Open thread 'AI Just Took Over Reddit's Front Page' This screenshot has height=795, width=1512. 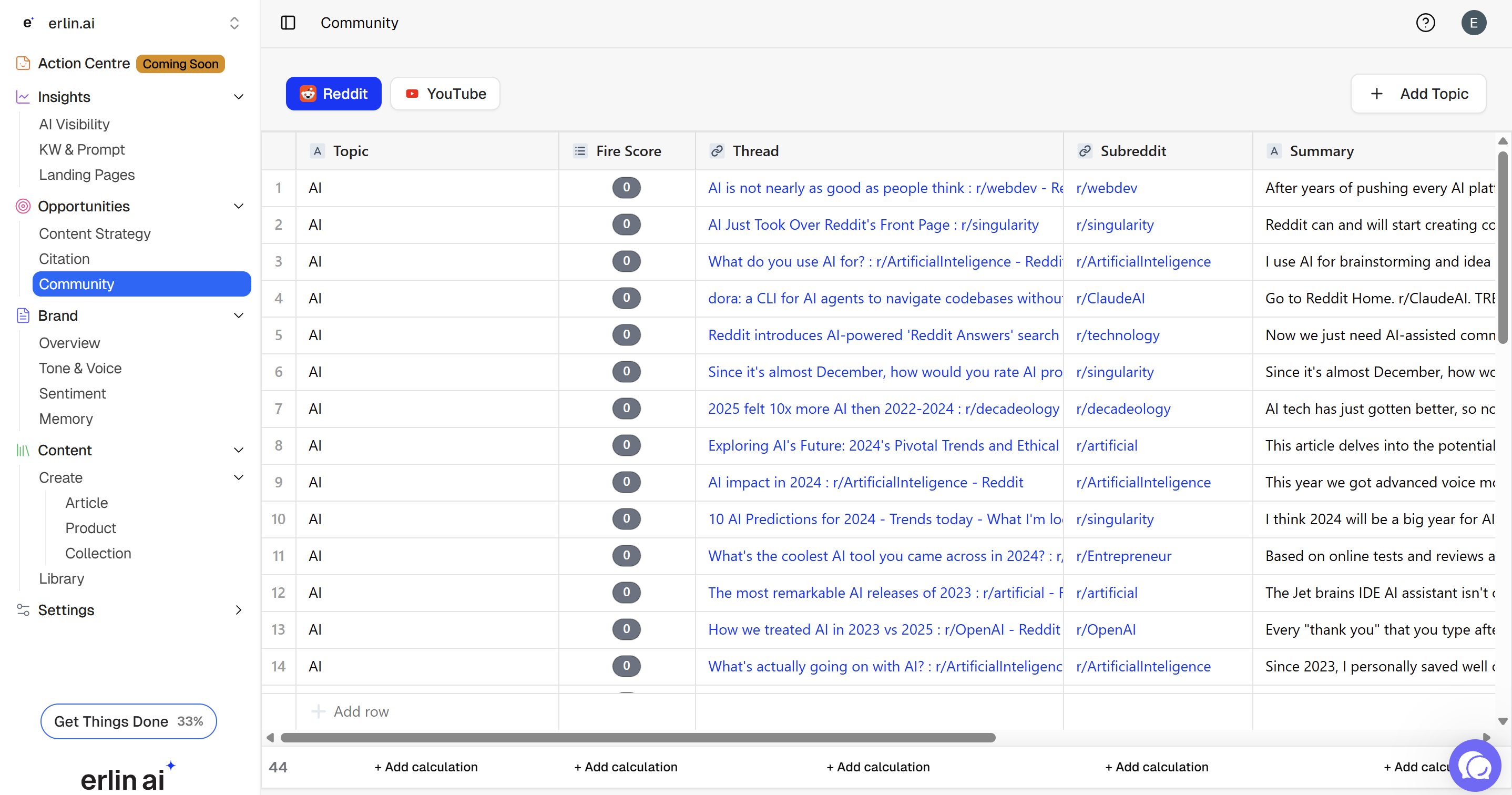873,225
